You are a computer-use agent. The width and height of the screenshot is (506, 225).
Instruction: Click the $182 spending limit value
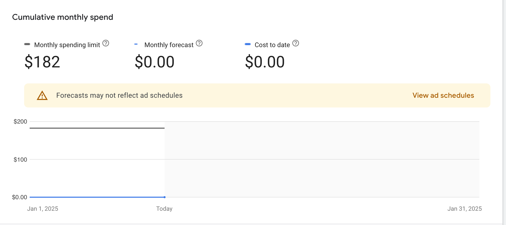click(x=42, y=62)
